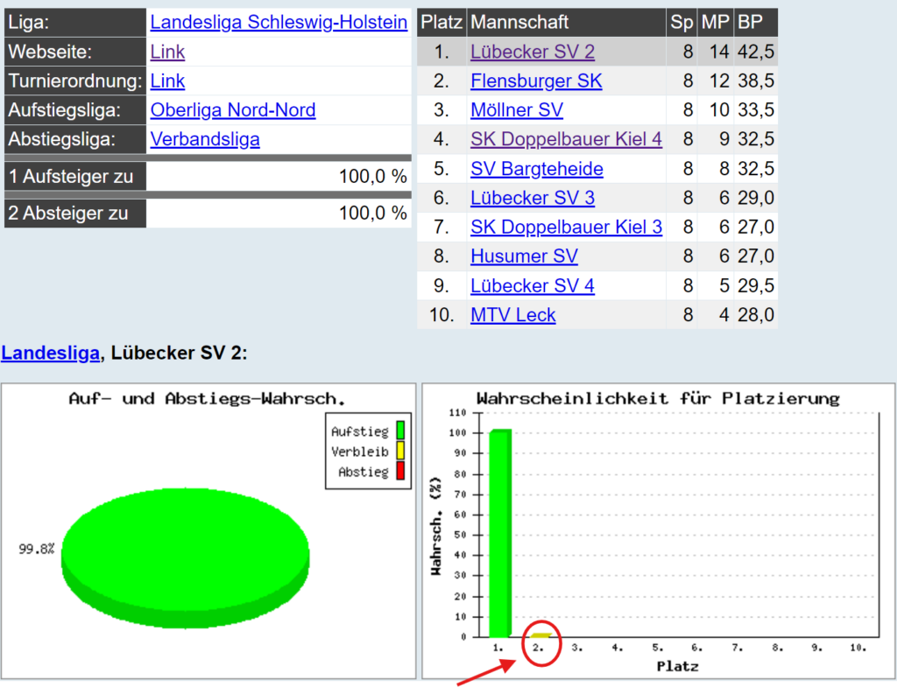Open the Turnierordnung Link
Image resolution: width=897 pixels, height=687 pixels.
pyautogui.click(x=167, y=81)
